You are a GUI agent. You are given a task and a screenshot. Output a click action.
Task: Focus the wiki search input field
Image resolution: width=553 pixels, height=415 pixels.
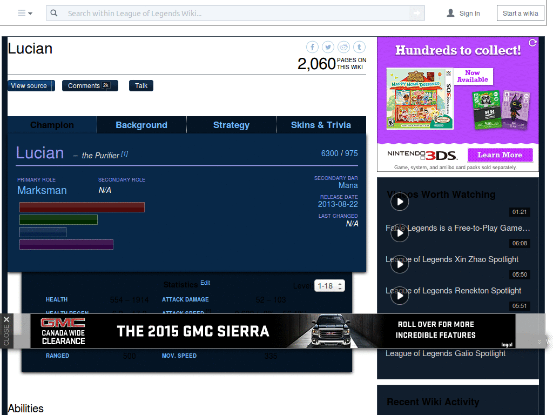click(235, 13)
